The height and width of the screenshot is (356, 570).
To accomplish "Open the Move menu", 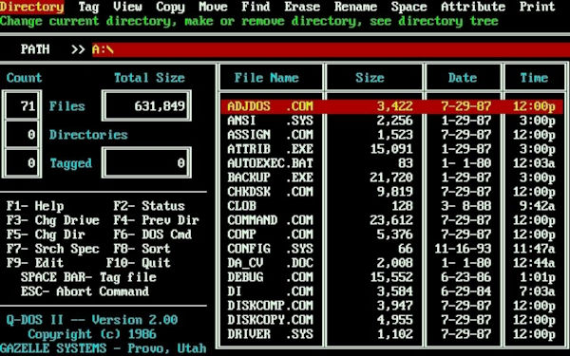I will [x=213, y=7].
